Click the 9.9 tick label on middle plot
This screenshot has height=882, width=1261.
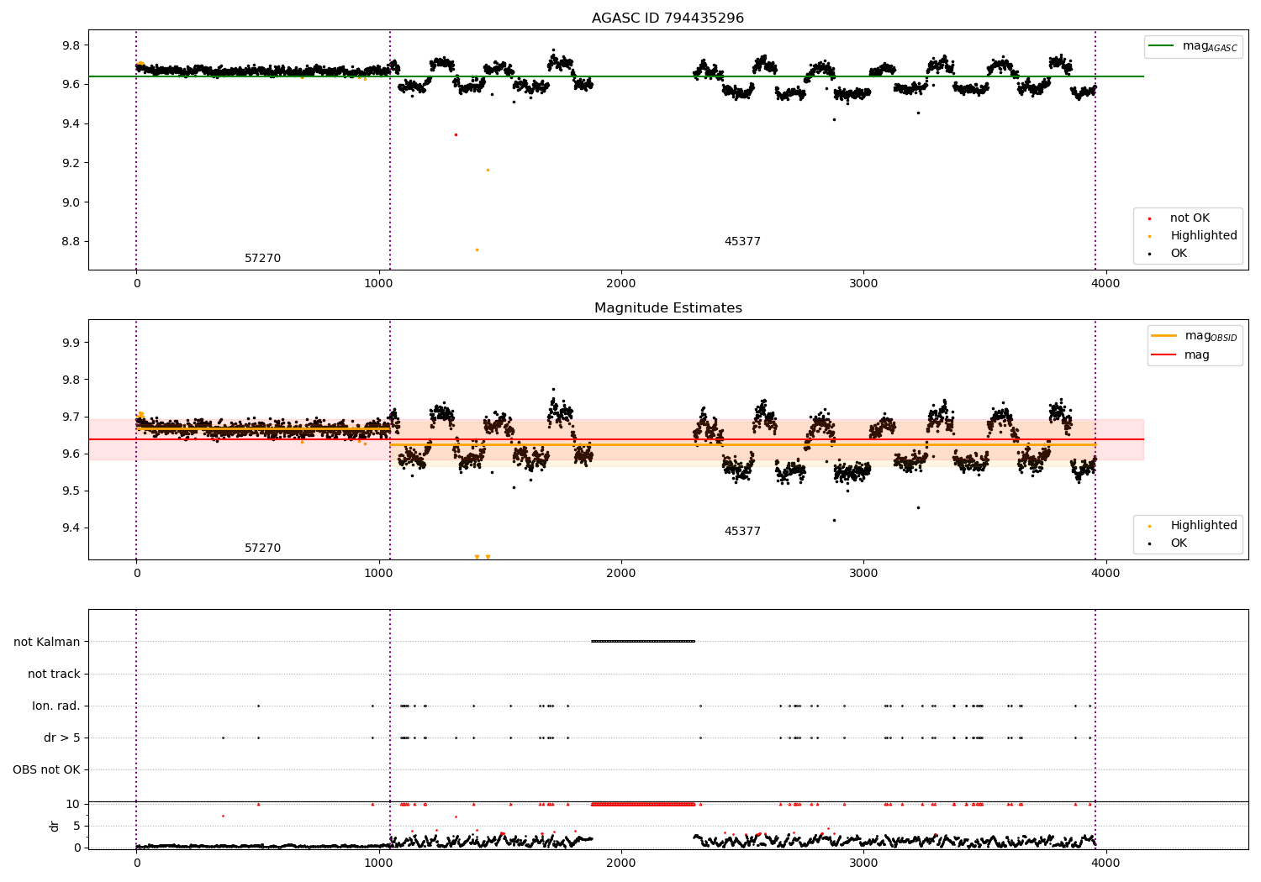click(71, 343)
